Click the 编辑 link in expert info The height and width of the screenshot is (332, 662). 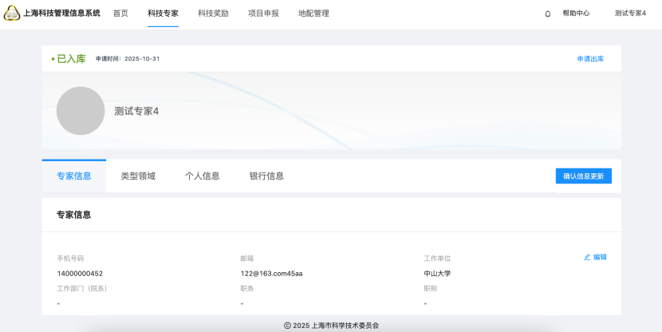tap(600, 257)
